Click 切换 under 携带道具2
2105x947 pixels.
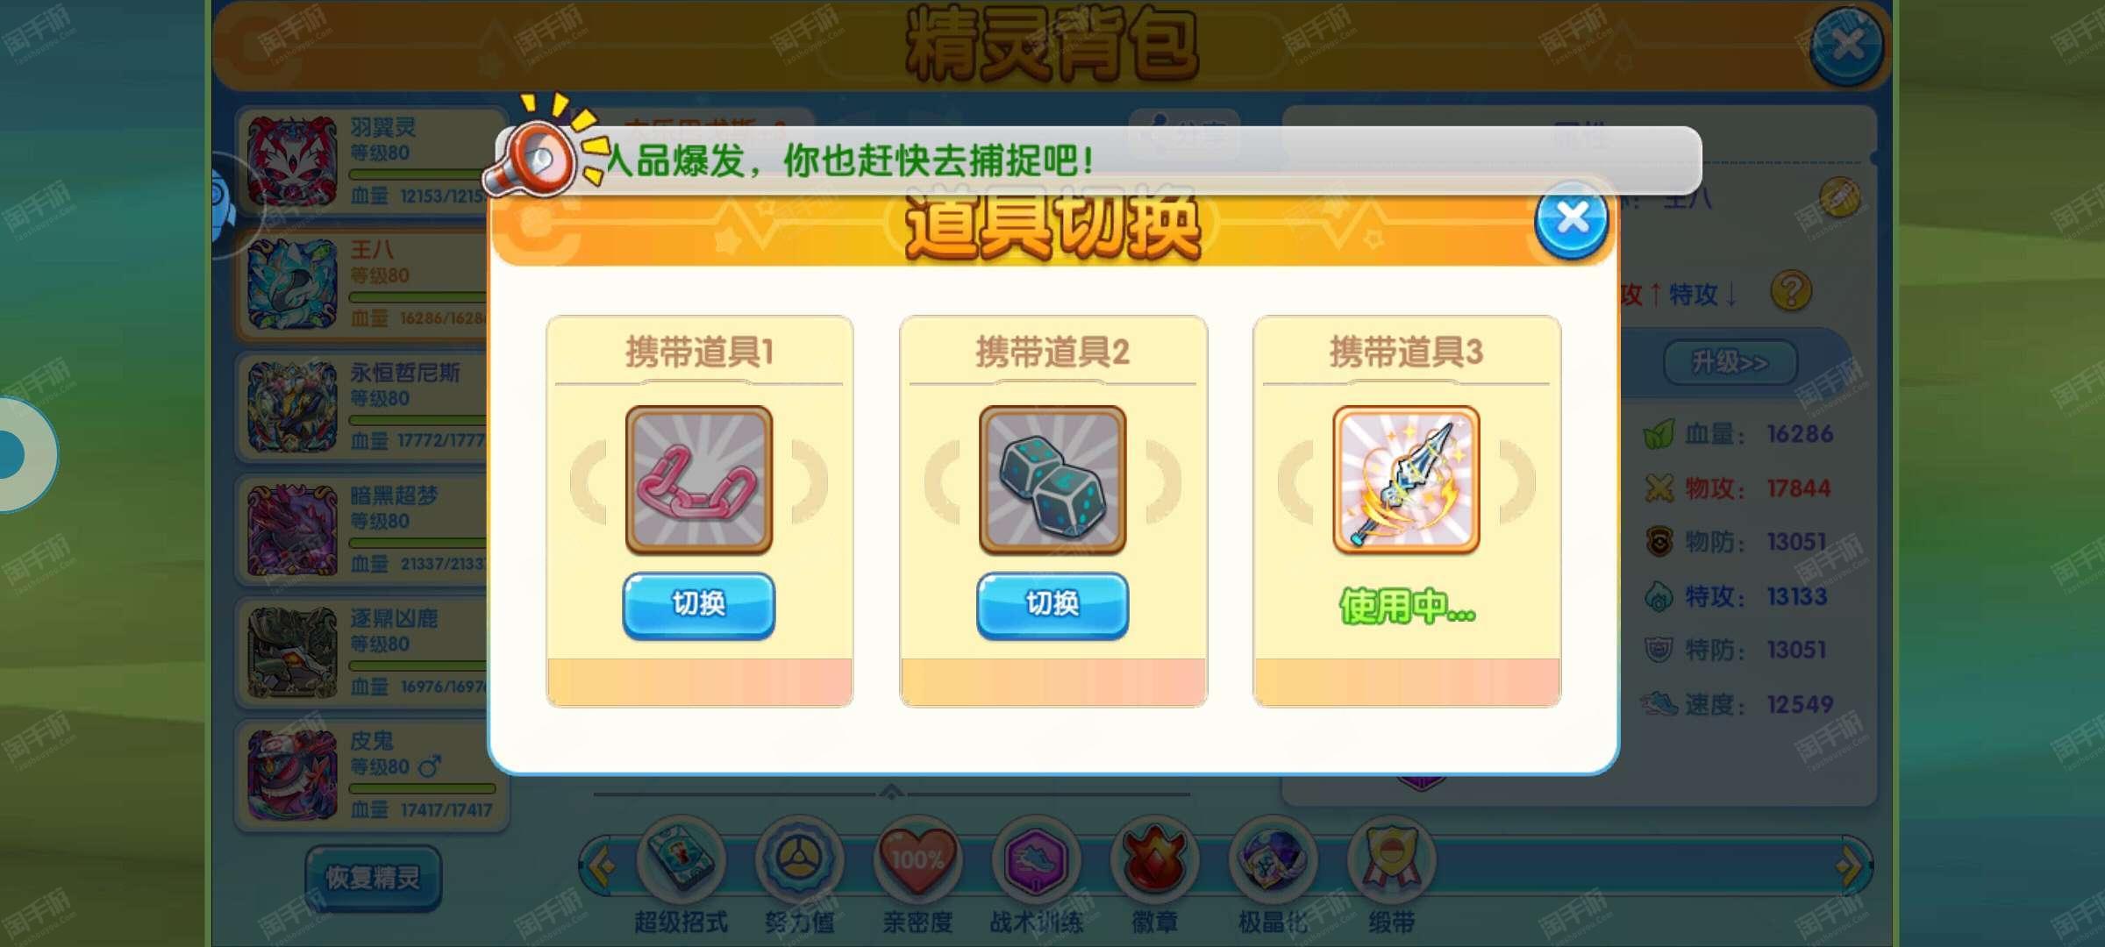click(x=1052, y=605)
